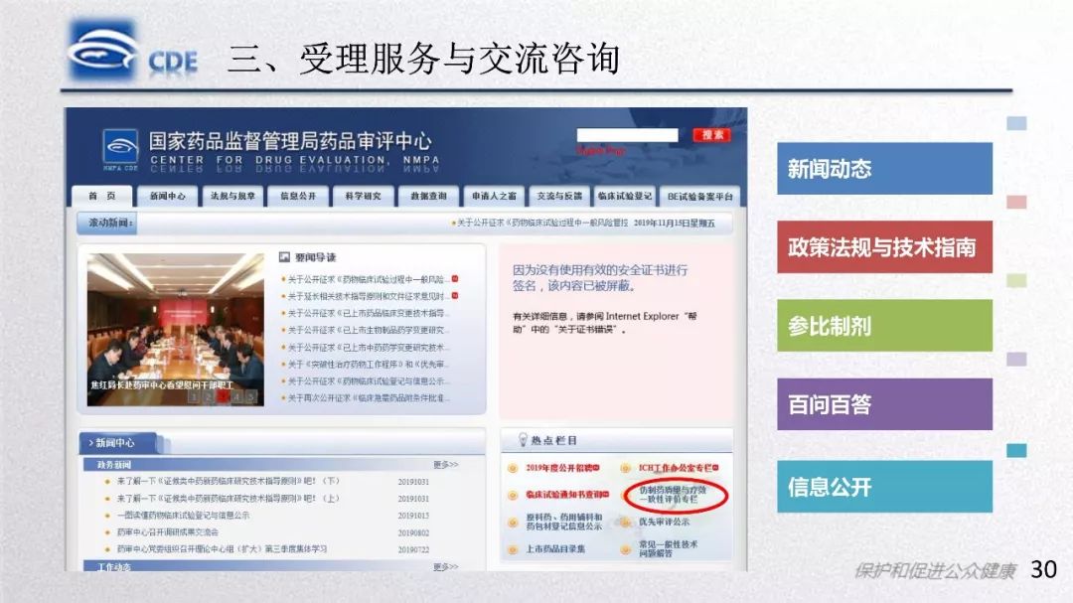Open article 一图读懂药物临床试验登记与信息公示
Image resolution: width=1073 pixels, height=603 pixels.
[x=184, y=516]
